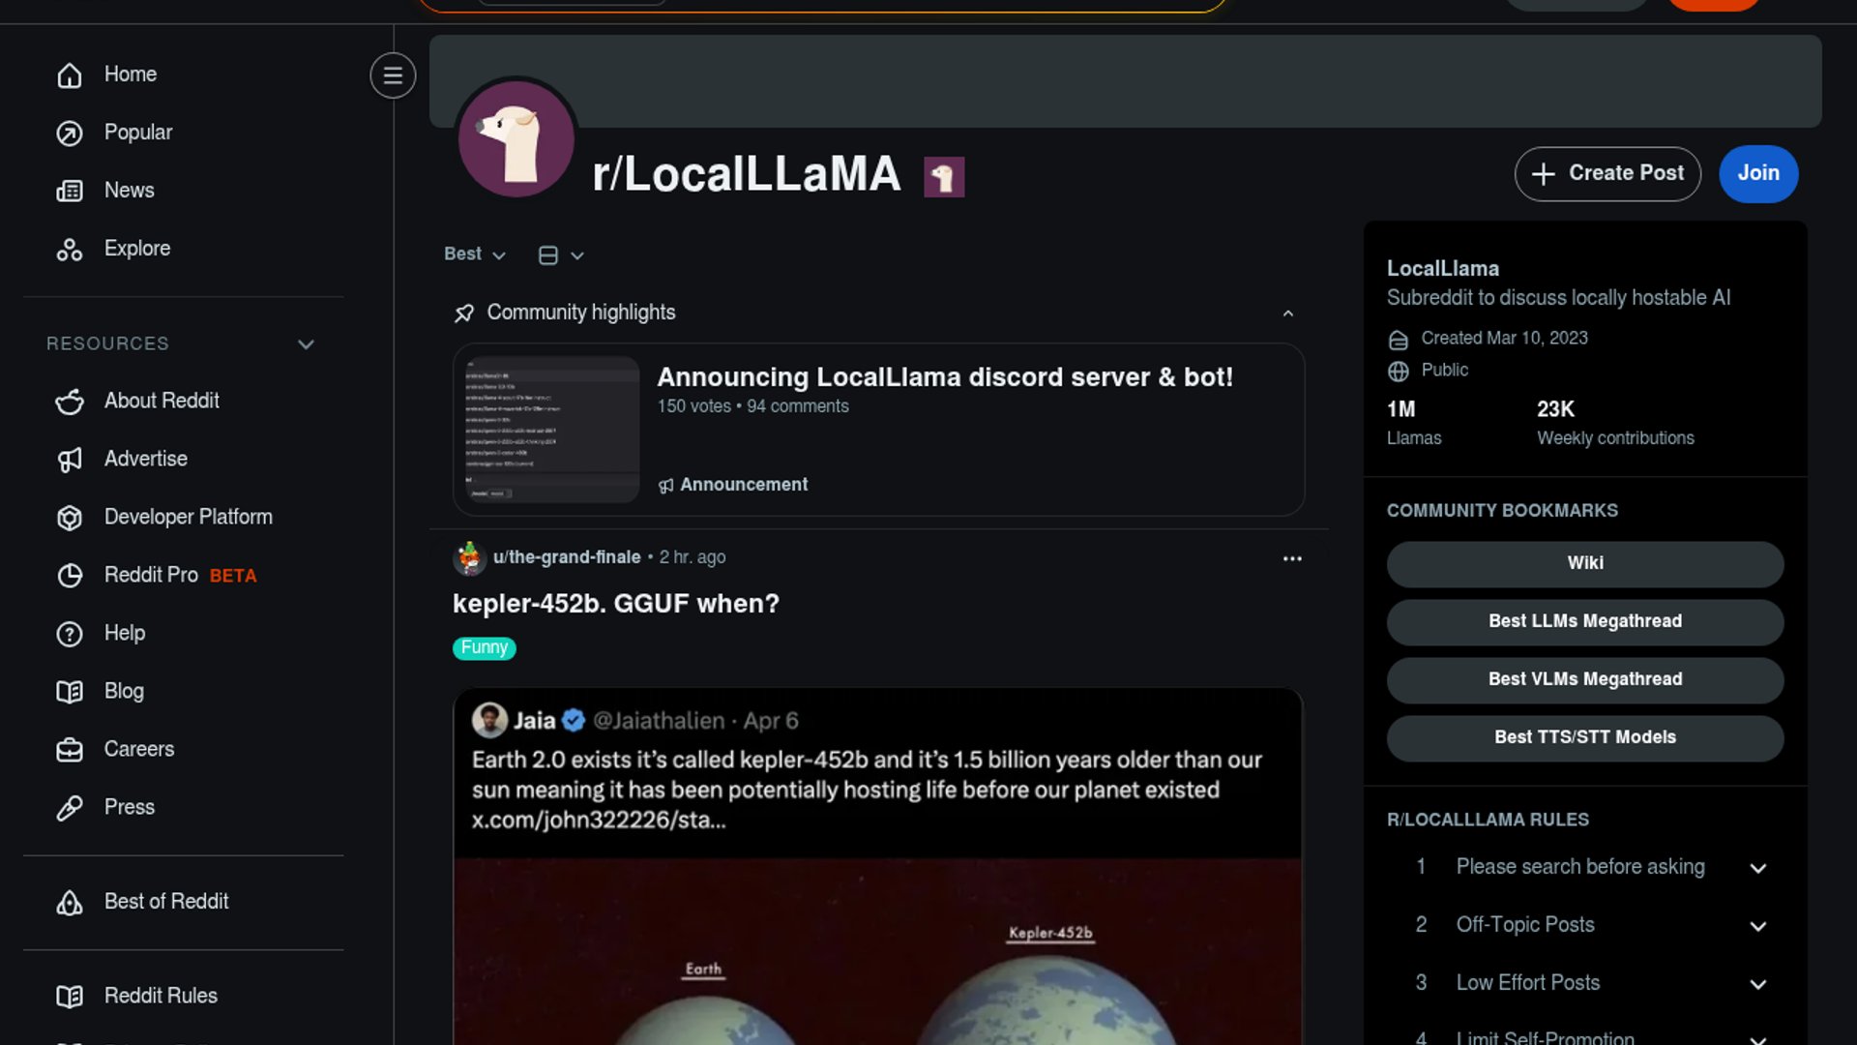The height and width of the screenshot is (1045, 1857).
Task: Open the Best sort dropdown
Action: (475, 254)
